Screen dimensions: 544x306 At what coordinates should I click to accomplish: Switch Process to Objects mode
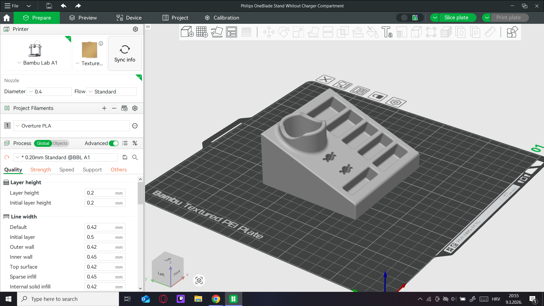[x=60, y=143]
